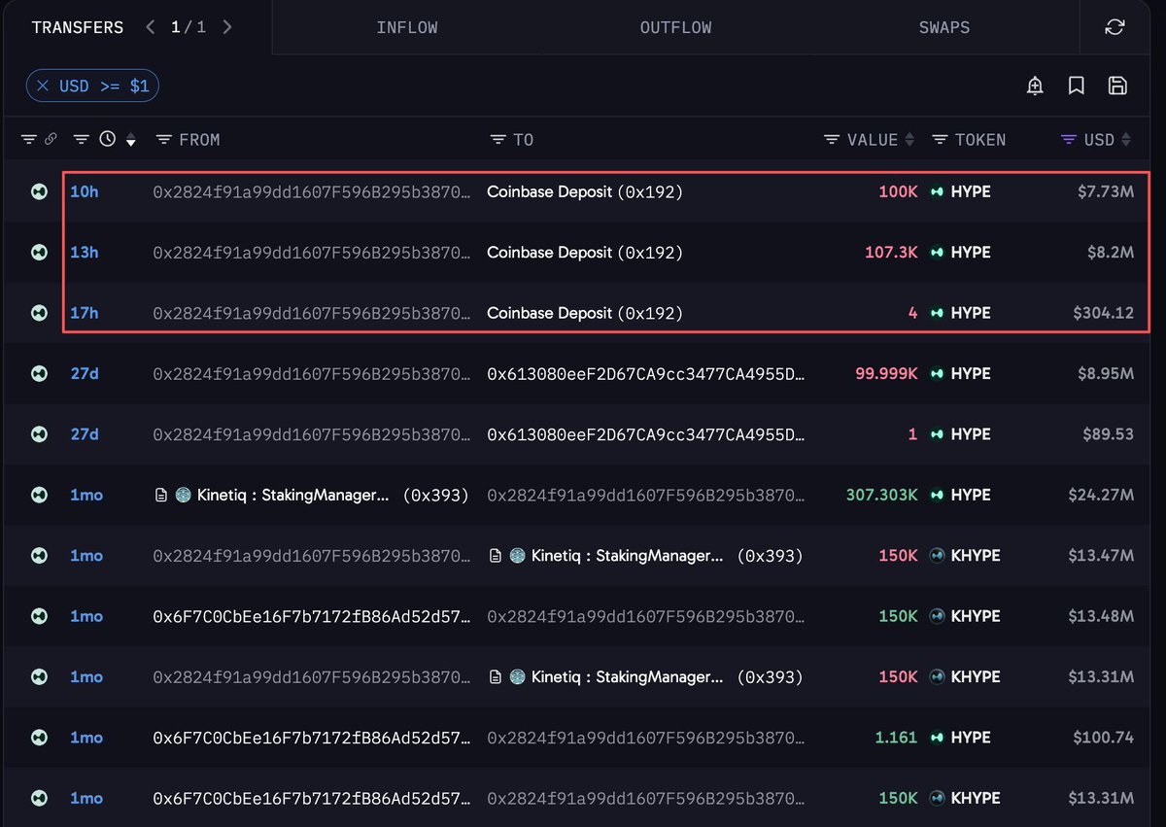The height and width of the screenshot is (827, 1166).
Task: Go to the previous page of transfers
Action: [x=151, y=27]
